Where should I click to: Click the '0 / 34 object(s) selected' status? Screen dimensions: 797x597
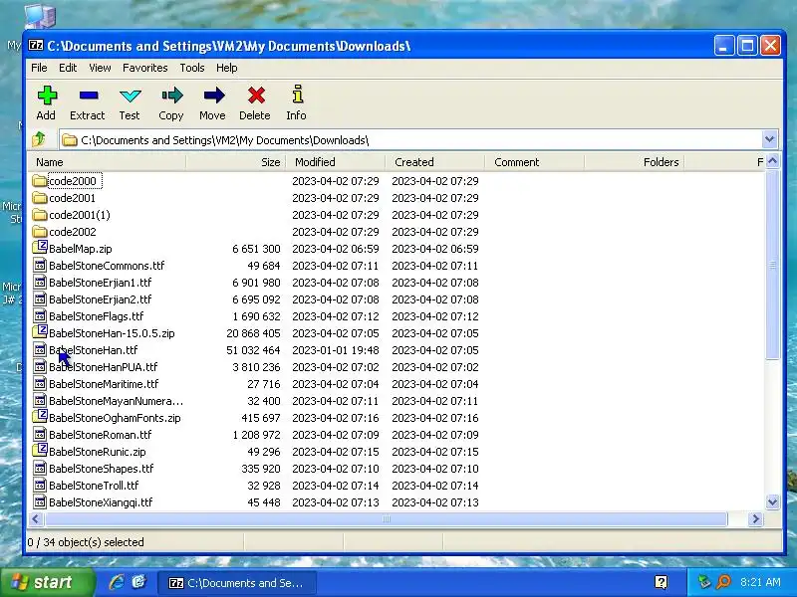(x=86, y=542)
